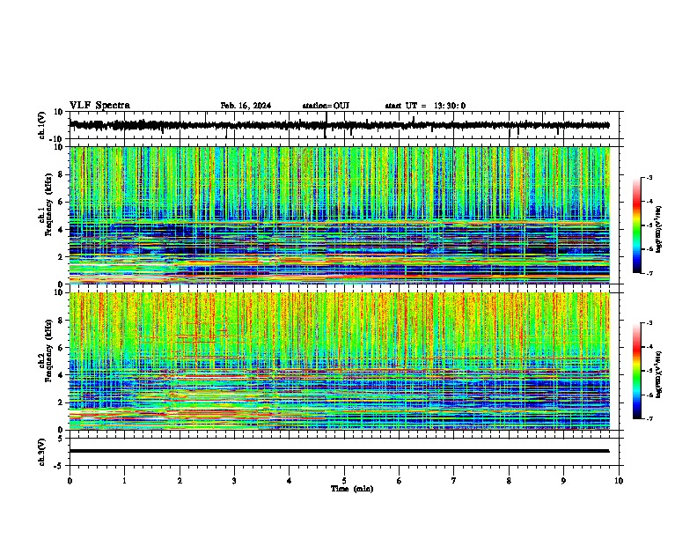Click the '-7' label on lower colorbar
This screenshot has width=697, height=539.
pos(649,419)
